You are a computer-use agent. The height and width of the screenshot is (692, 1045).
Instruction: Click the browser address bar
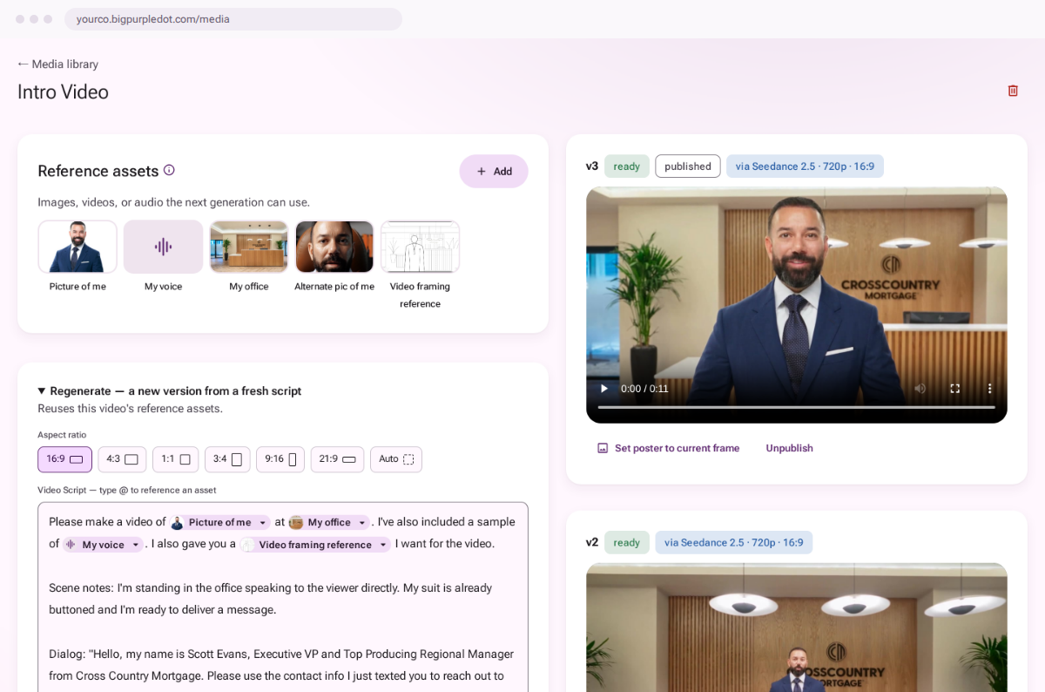pos(233,19)
